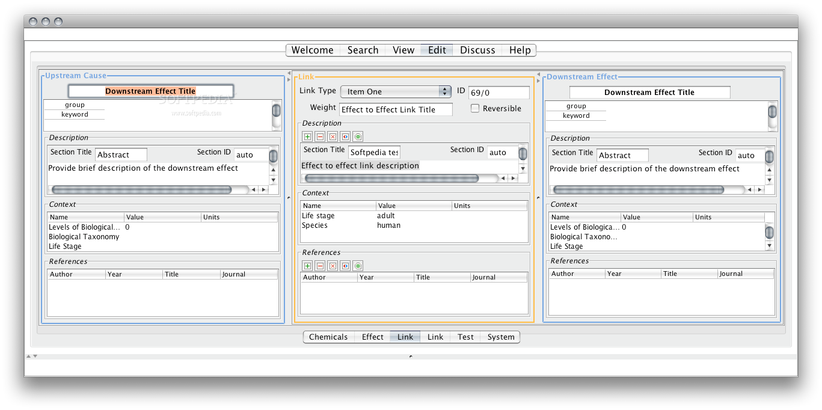Click the highlighted Link bottom tab
The width and height of the screenshot is (822, 410).
[405, 337]
